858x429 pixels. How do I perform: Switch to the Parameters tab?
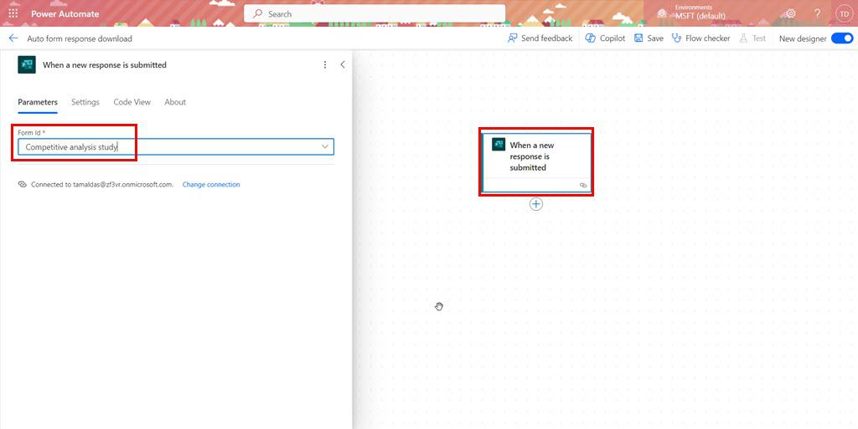[x=38, y=102]
